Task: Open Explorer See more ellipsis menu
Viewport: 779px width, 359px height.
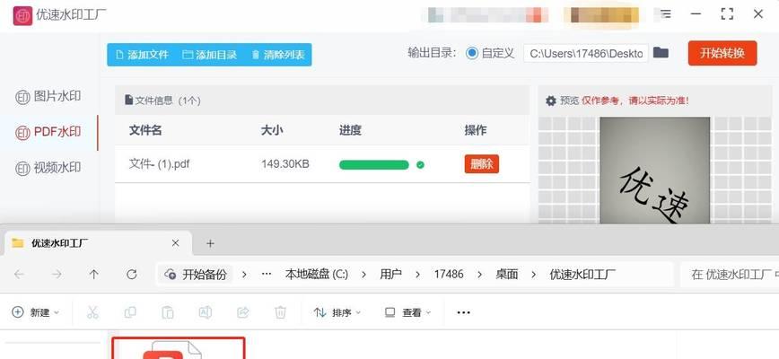Action: (463, 312)
